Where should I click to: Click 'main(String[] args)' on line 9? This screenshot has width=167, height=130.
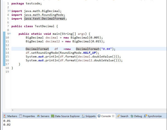[x=69, y=34]
